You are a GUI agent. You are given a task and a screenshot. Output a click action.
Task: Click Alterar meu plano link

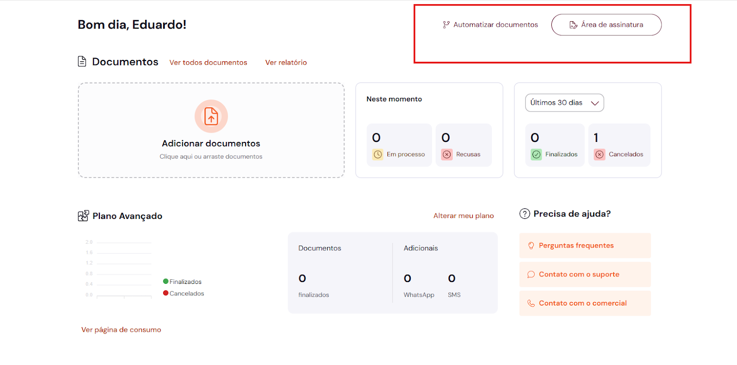click(463, 216)
